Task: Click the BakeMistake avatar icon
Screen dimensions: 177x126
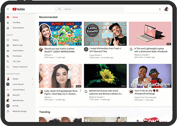Action: [8, 100]
